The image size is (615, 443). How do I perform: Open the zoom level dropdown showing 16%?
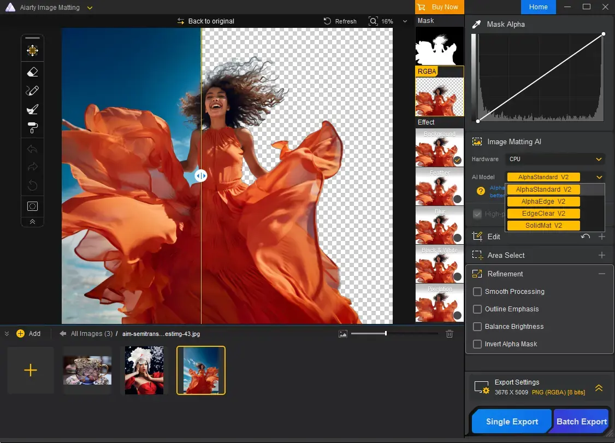(x=403, y=21)
